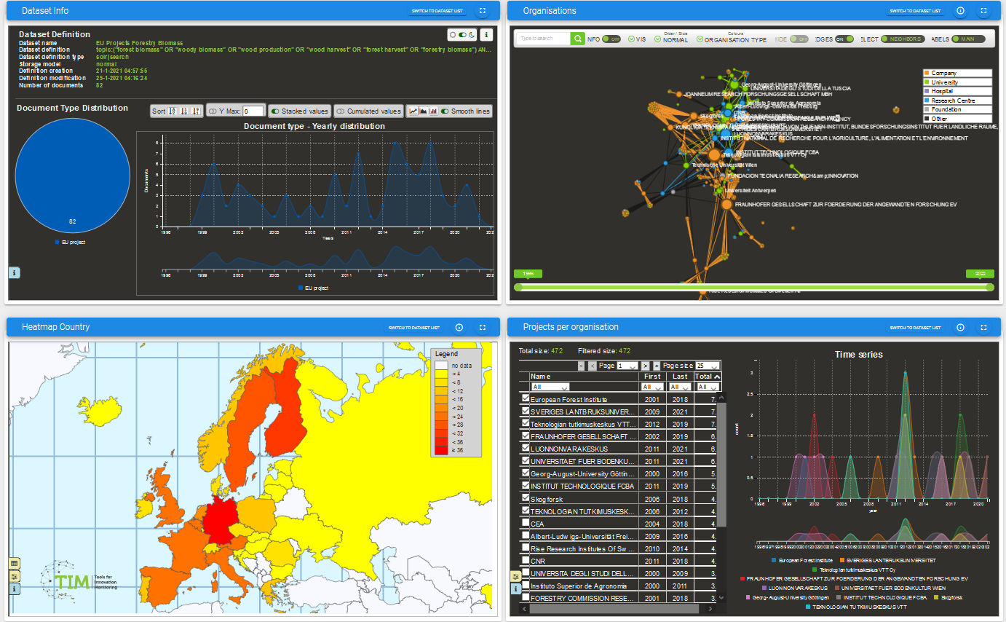Uncheck the Skogforsk row checkbox
This screenshot has height=622, width=1006.
click(x=526, y=498)
